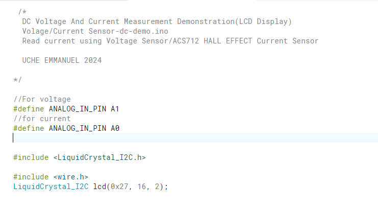Click the 'A0' pin value
Image resolution: width=378 pixels, height=208 pixels.
[115, 128]
